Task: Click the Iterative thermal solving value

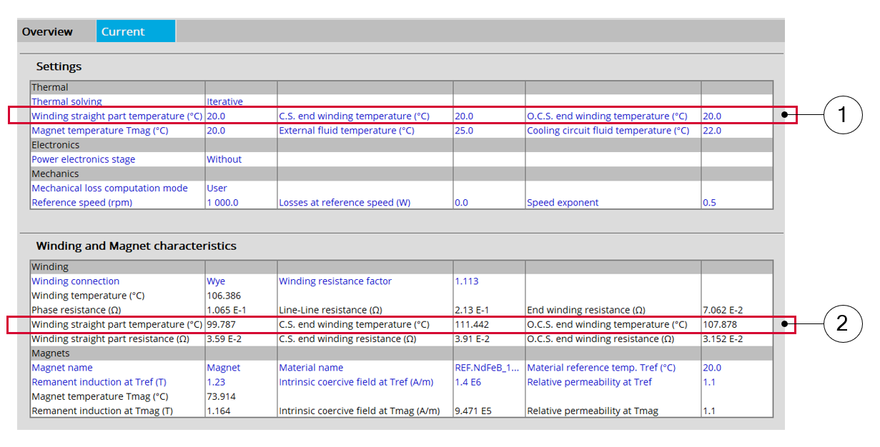Action: (x=224, y=101)
